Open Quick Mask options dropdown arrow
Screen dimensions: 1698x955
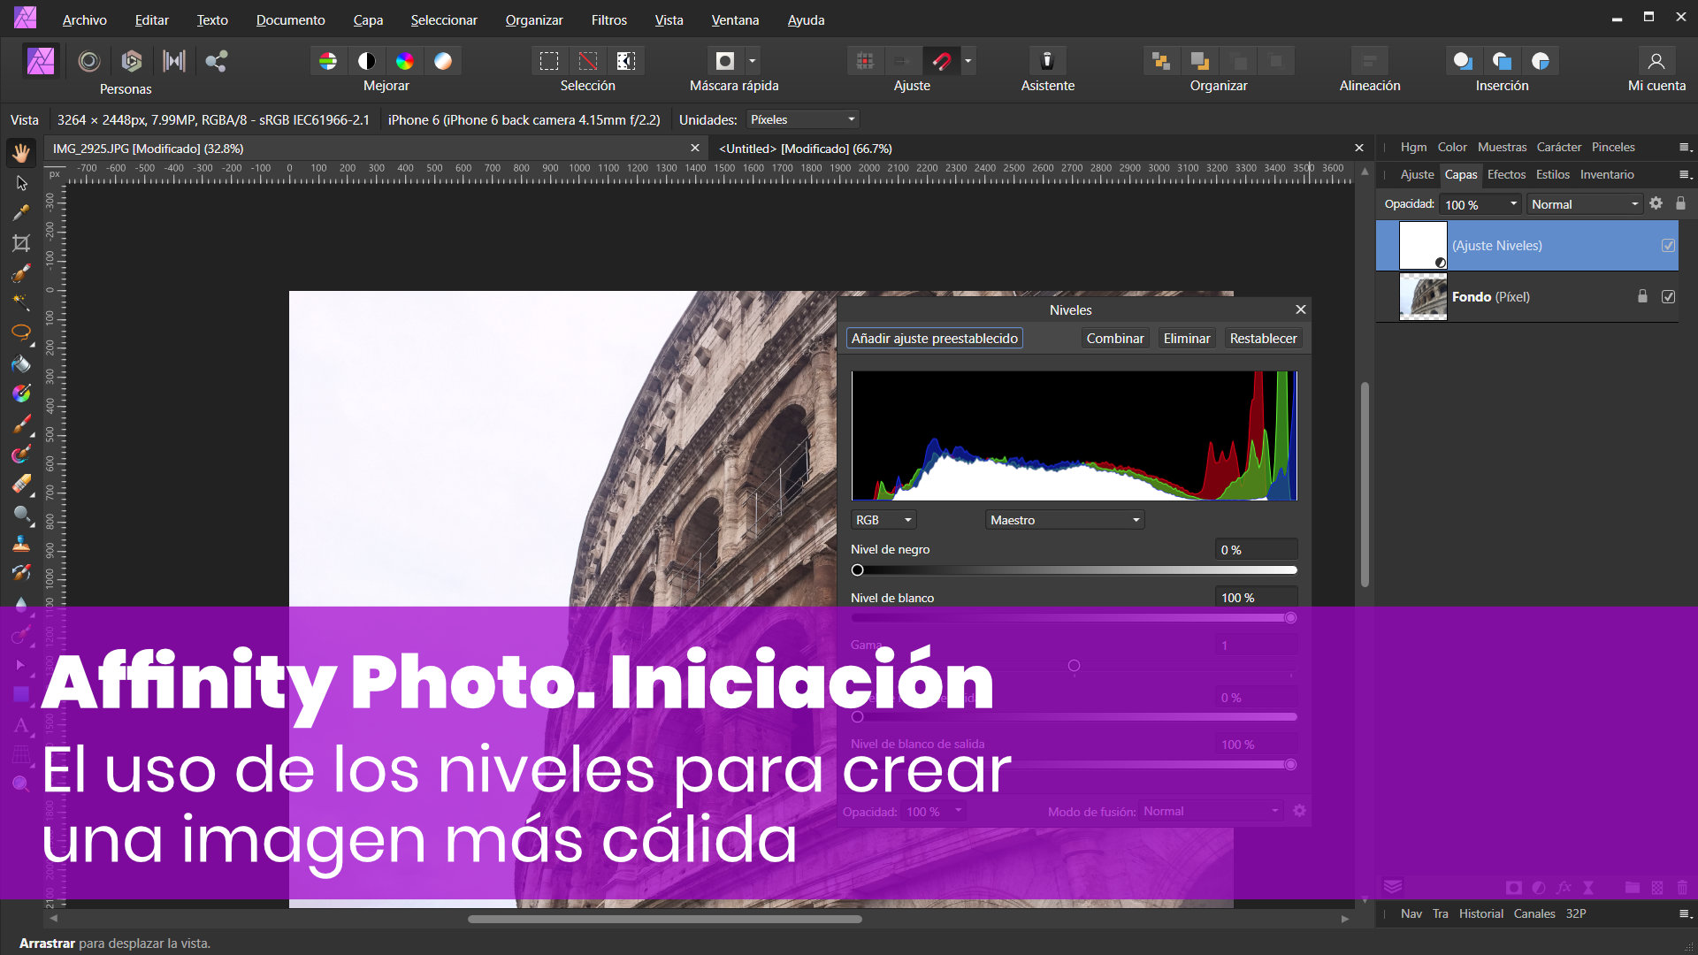[x=753, y=61]
